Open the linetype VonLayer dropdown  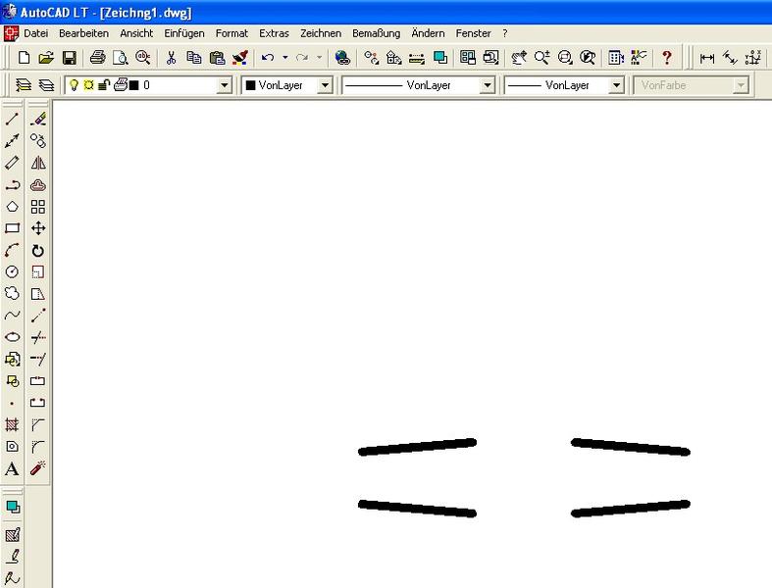click(487, 85)
